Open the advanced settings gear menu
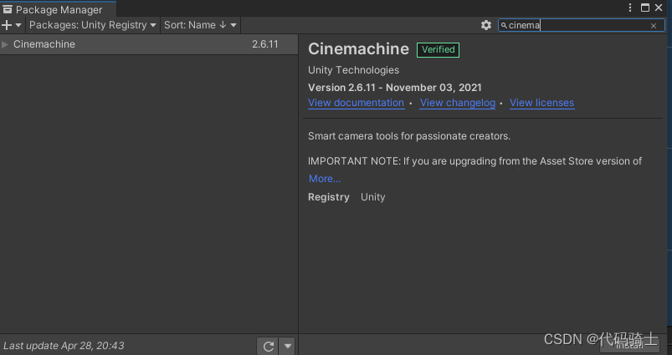This screenshot has width=672, height=355. [486, 25]
